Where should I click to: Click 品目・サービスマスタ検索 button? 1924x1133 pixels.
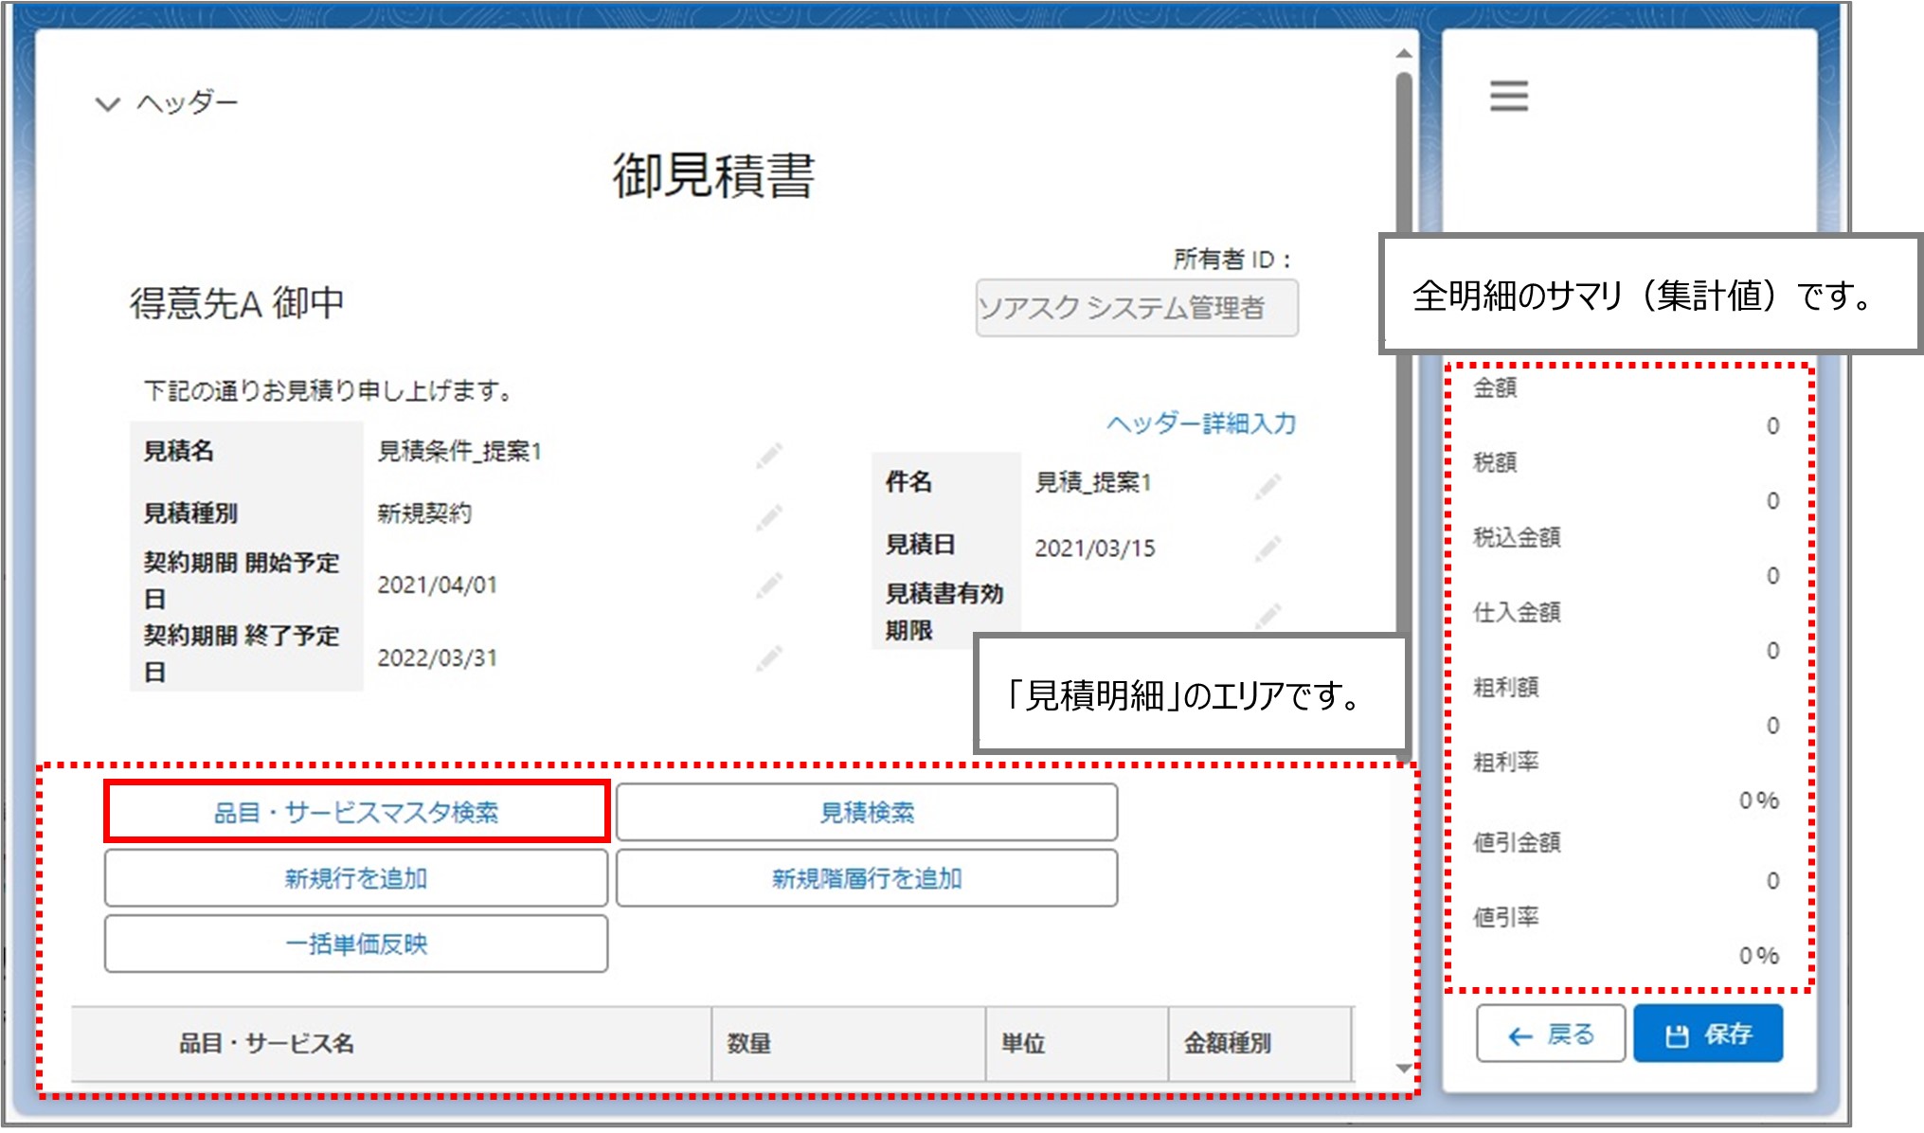click(x=356, y=812)
